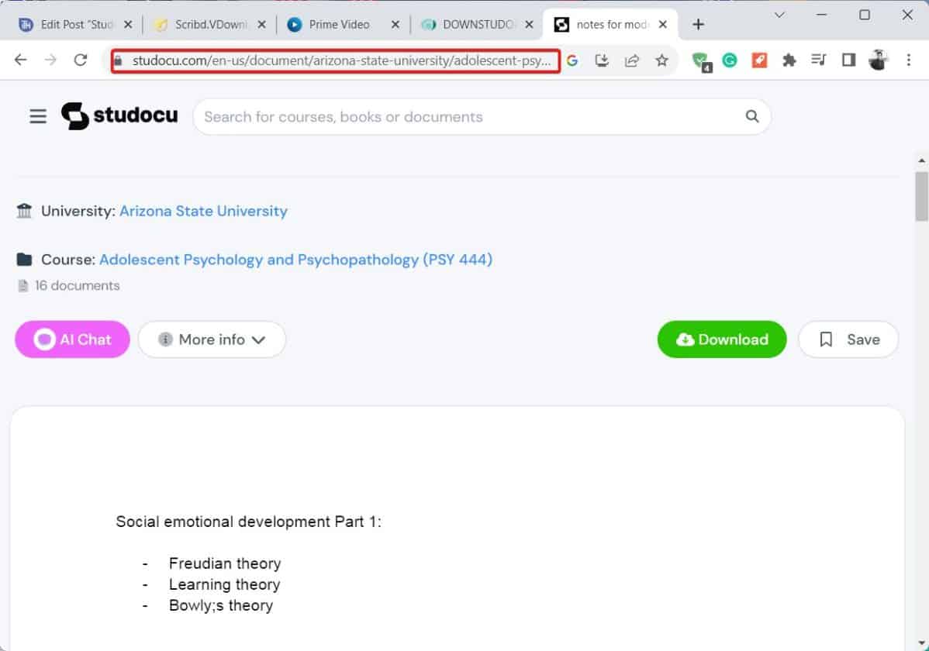
Task: Open the Grammarly extension icon
Action: pos(730,60)
